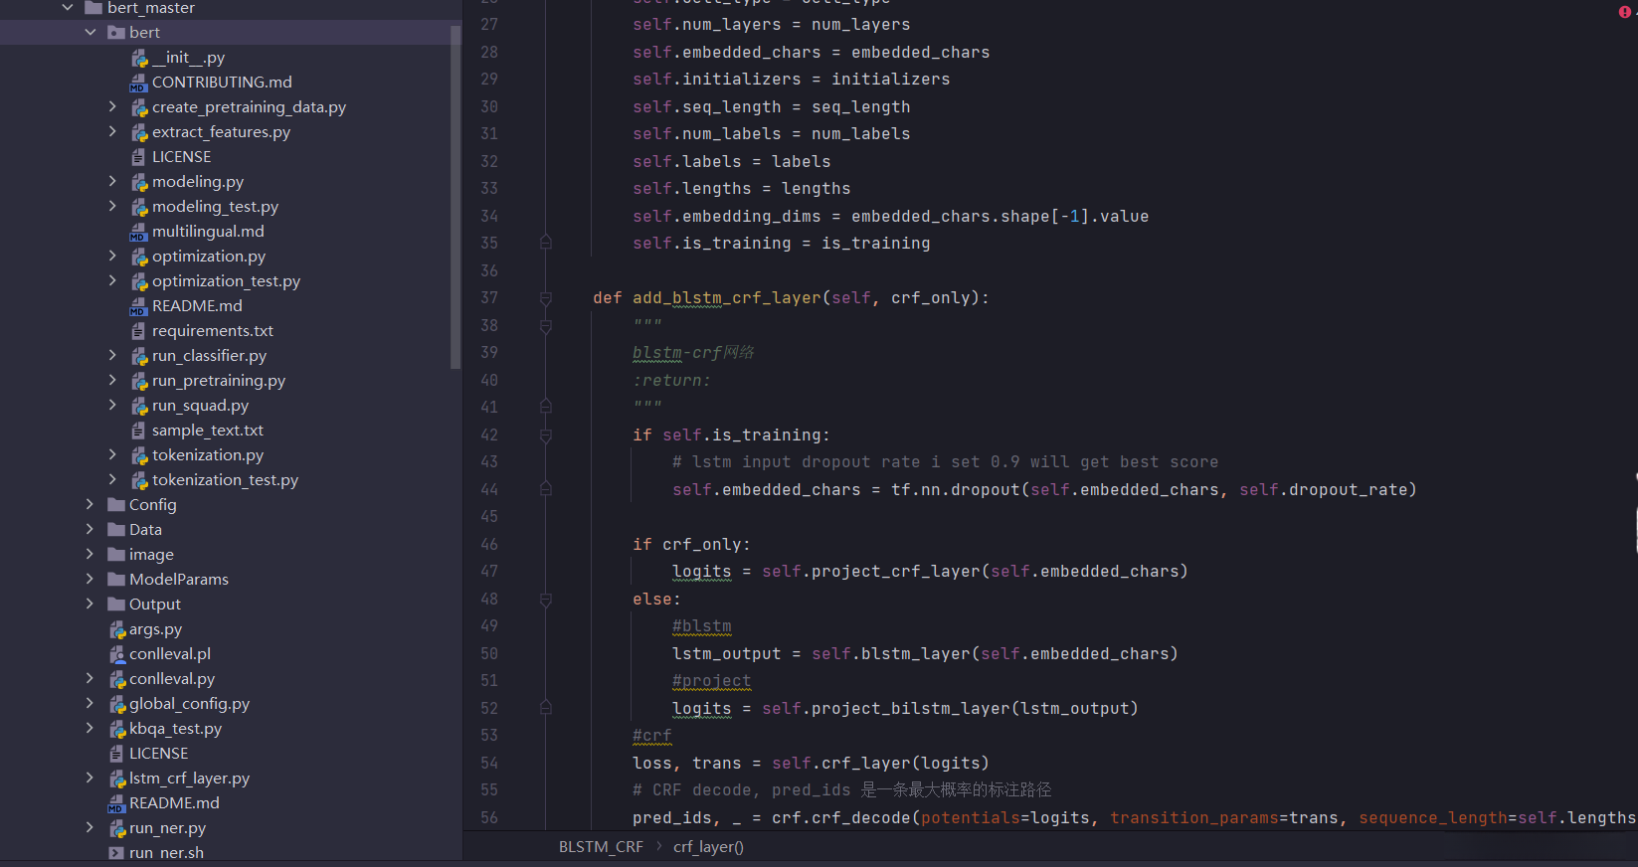Expand the modeling.py structure arrow
1638x867 pixels.
click(112, 181)
